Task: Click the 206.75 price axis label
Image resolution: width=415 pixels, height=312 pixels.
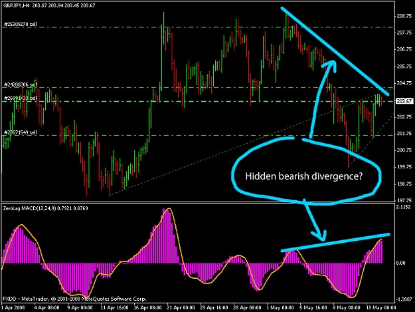Action: [404, 49]
